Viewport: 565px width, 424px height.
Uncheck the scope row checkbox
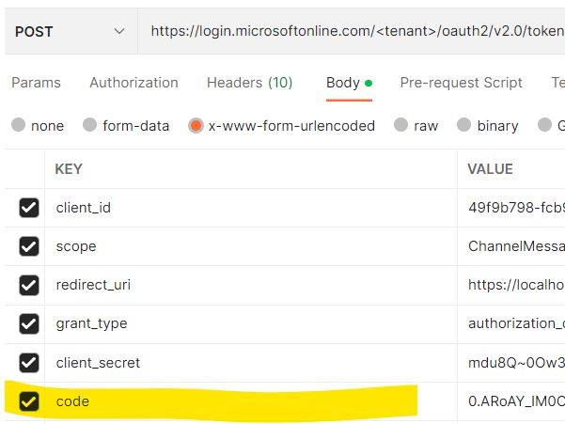point(29,246)
